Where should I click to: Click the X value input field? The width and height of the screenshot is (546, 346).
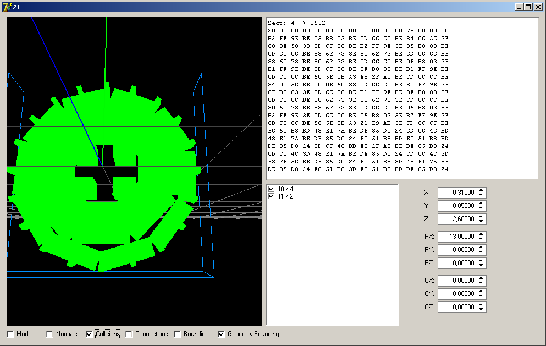[457, 193]
